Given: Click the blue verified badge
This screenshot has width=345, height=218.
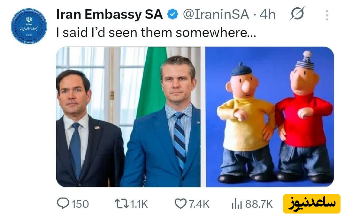Looking at the screenshot, I should 173,15.
